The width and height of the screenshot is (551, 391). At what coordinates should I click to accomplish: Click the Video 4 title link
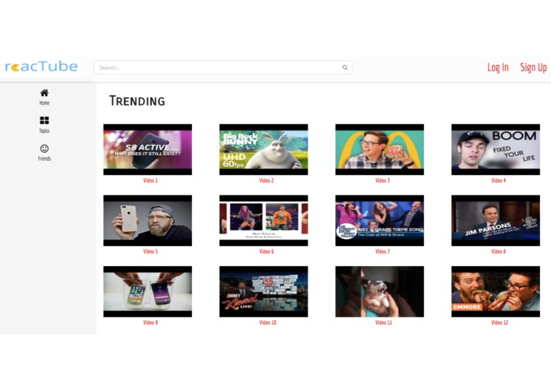tap(499, 180)
